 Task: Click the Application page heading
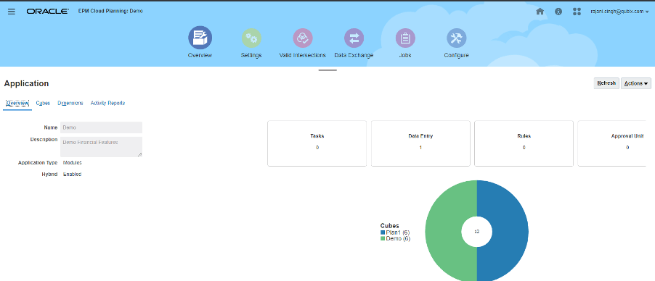click(26, 83)
